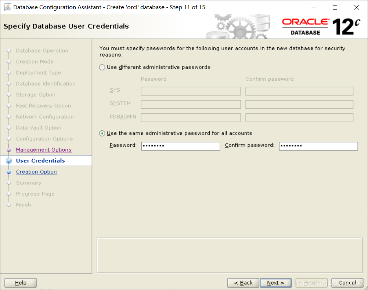Minimize the Database Configuration Assistant window
368x290 pixels.
tap(314, 7)
